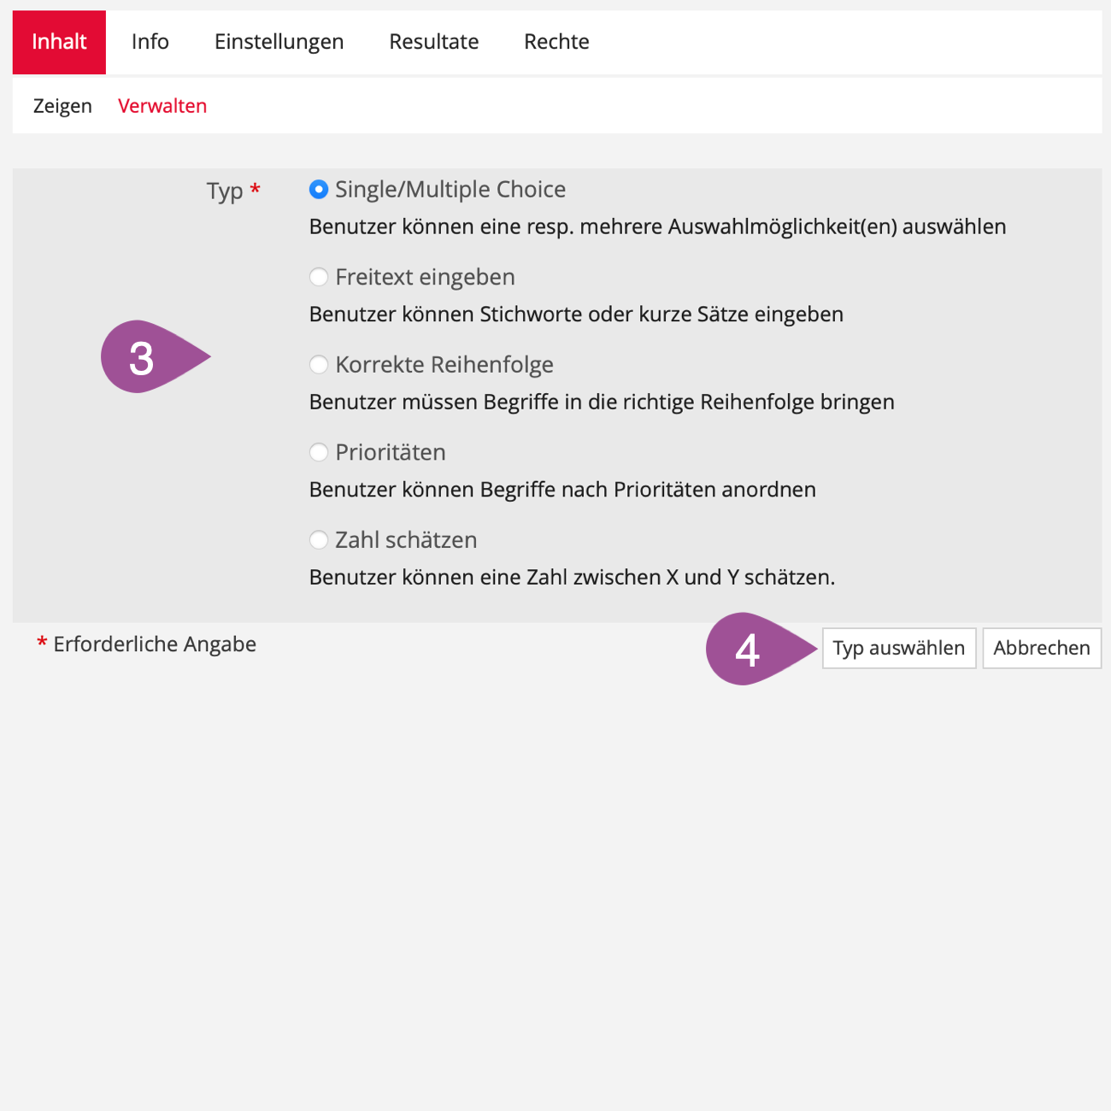The width and height of the screenshot is (1111, 1111).
Task: Select the Single/Multiple Choice radio button
Action: (x=319, y=190)
